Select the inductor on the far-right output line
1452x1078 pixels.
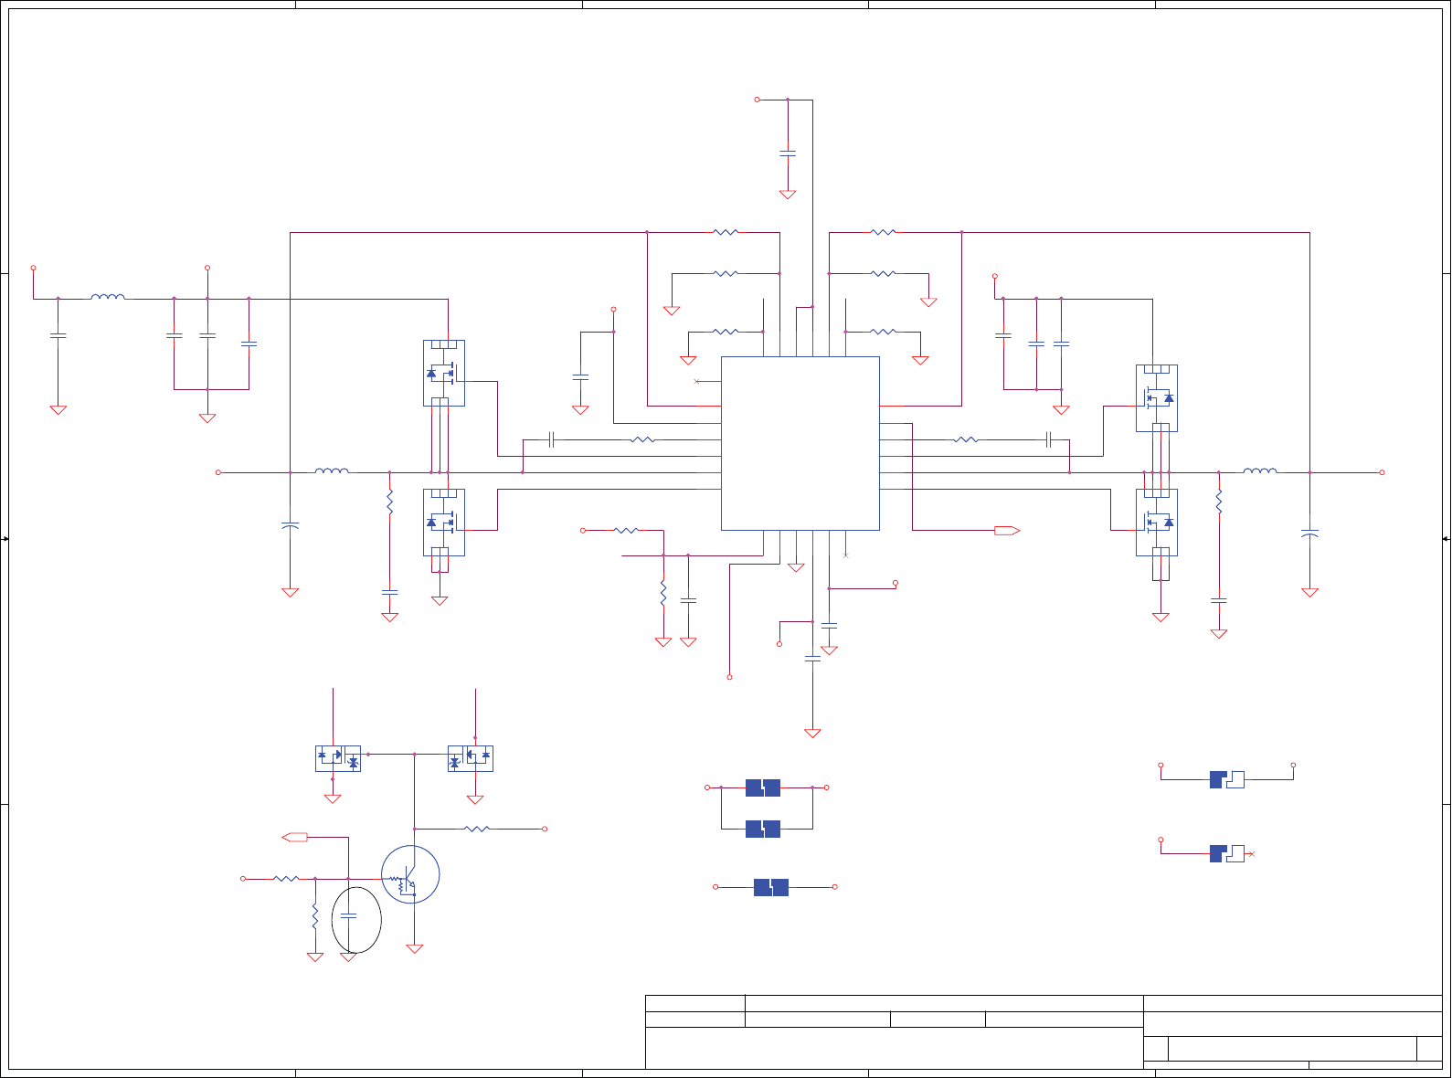click(1260, 470)
